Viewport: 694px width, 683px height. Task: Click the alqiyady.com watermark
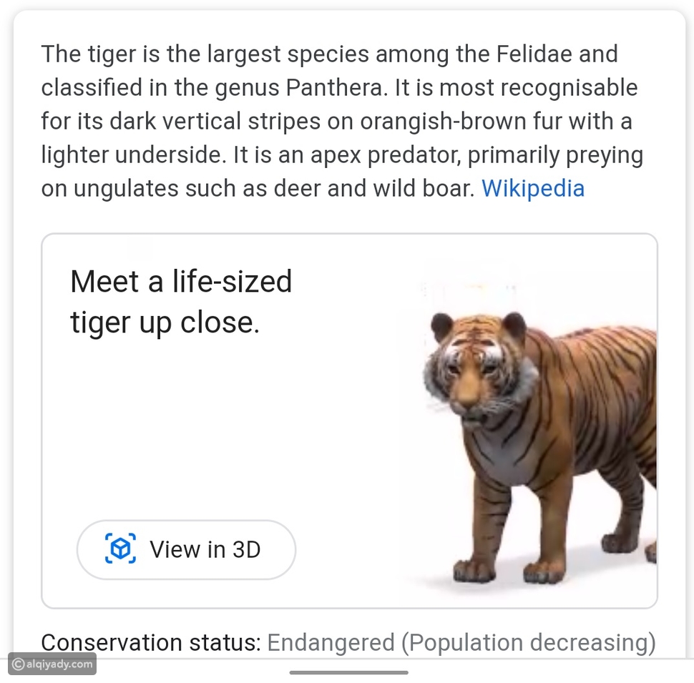[x=52, y=664]
